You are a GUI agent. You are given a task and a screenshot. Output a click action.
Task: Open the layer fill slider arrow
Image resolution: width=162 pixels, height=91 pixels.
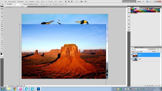click(160, 52)
